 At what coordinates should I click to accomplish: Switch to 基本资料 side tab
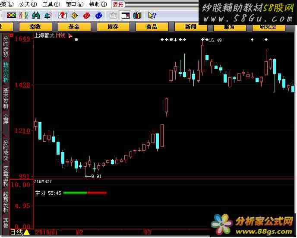click(6, 98)
